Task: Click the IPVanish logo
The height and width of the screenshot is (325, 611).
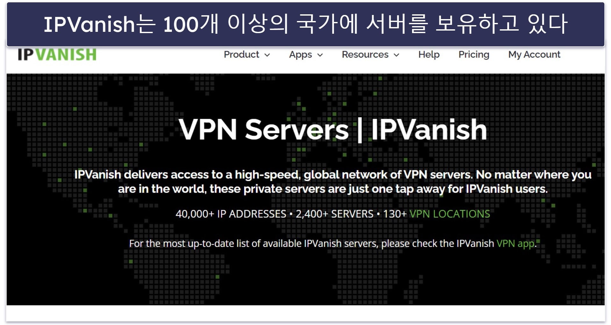Action: tap(57, 54)
